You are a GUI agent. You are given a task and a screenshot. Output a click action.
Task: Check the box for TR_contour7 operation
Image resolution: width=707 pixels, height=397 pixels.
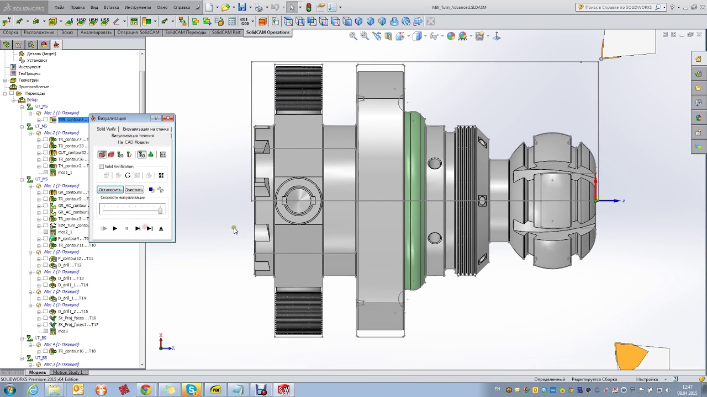(45, 140)
